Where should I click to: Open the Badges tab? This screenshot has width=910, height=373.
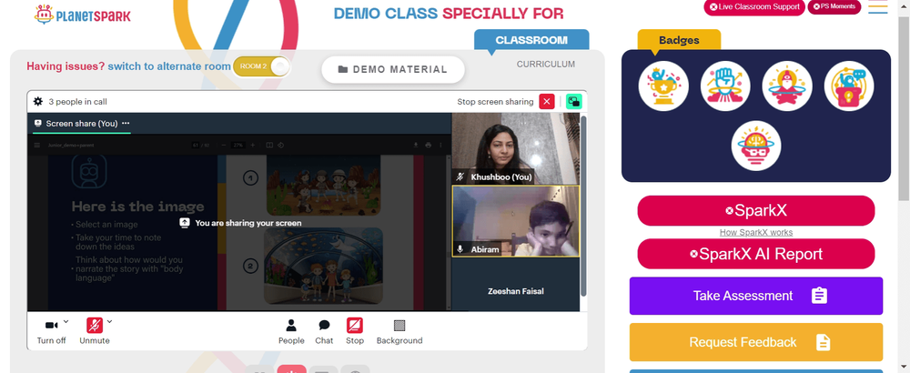click(x=679, y=40)
